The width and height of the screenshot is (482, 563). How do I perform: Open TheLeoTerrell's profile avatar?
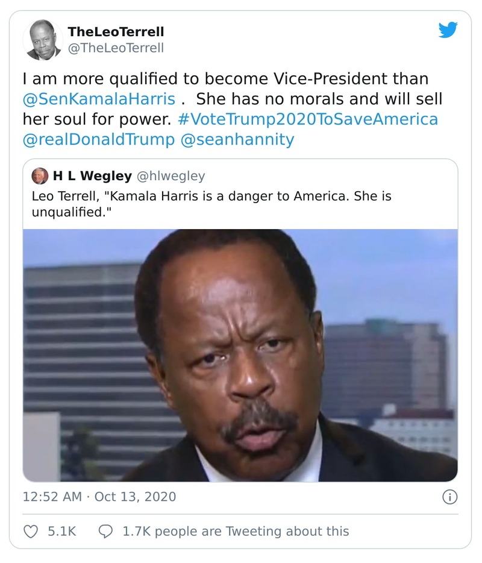(45, 38)
